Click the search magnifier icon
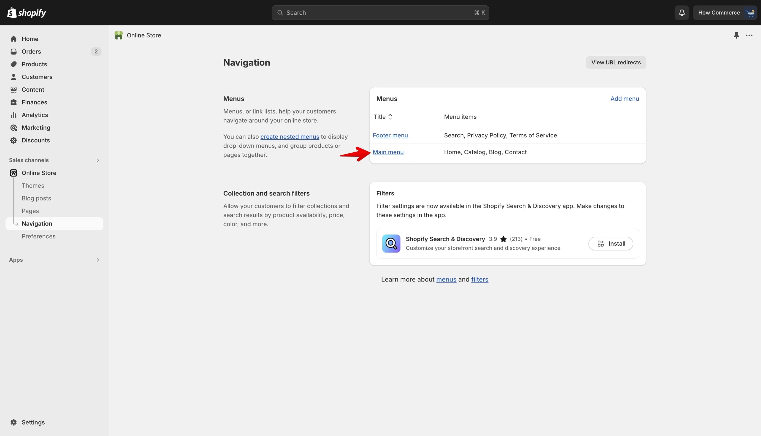 click(x=280, y=13)
